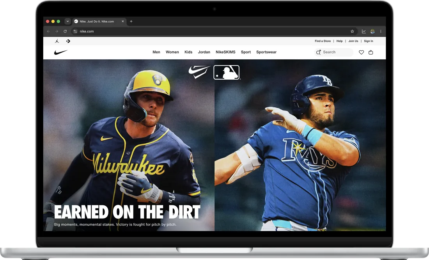Open the Sport menu
This screenshot has width=429, height=260.
pyautogui.click(x=246, y=52)
